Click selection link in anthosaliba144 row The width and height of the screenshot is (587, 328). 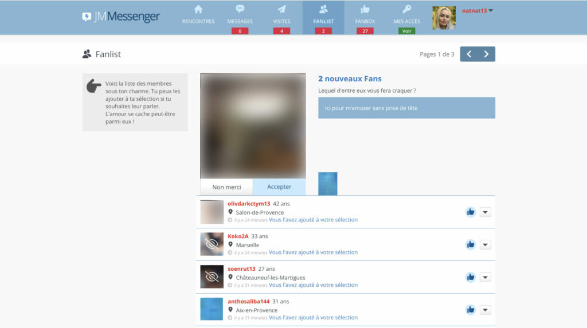pos(313,317)
